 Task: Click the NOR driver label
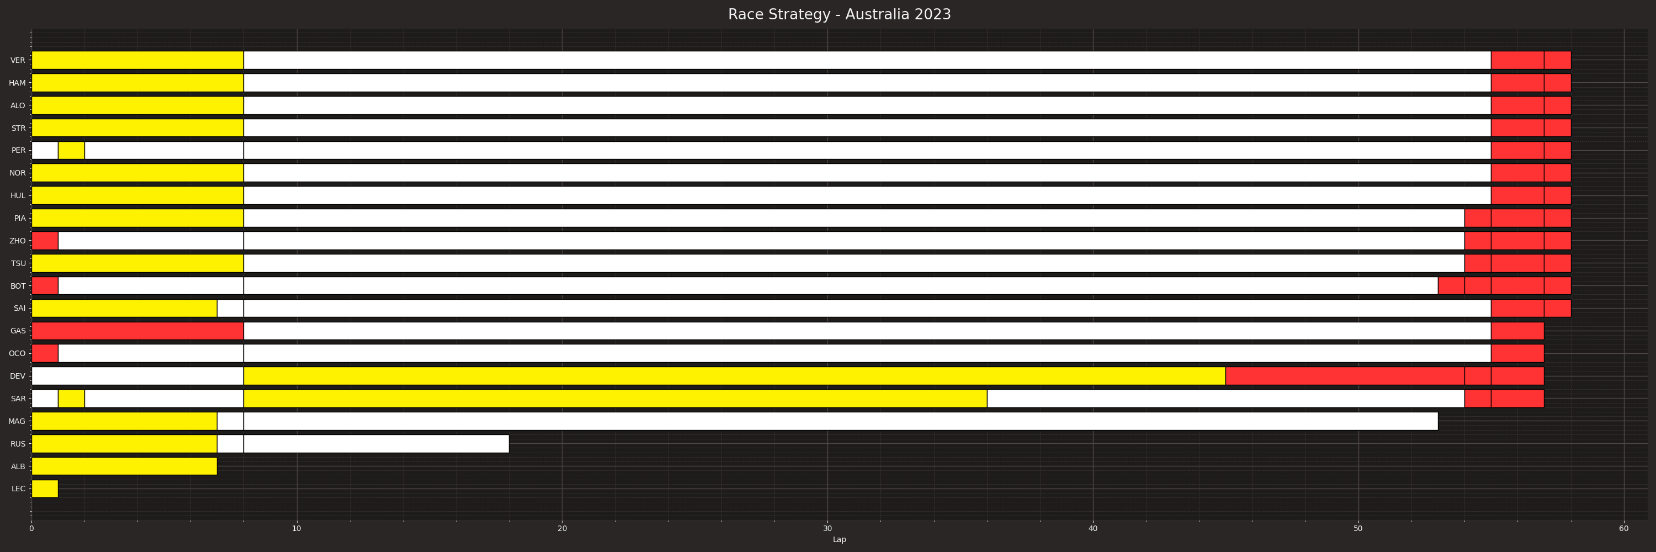click(18, 173)
